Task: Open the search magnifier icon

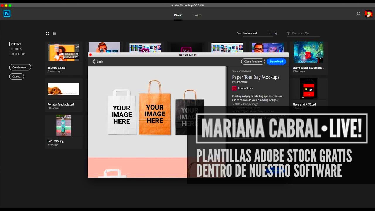Action: [x=358, y=13]
